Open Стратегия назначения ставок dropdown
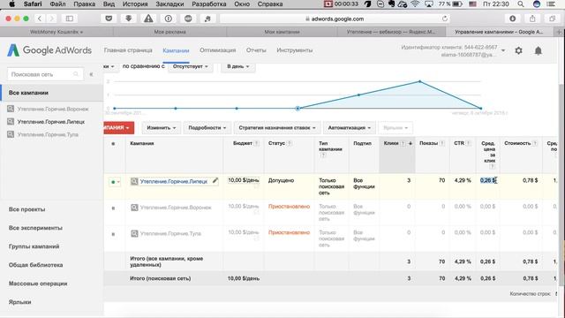565x318 pixels. click(276, 127)
